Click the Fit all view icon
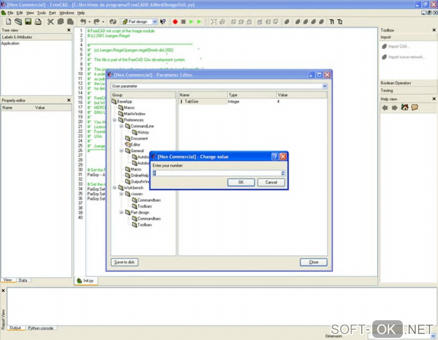The width and height of the screenshot is (438, 340). coord(214,21)
